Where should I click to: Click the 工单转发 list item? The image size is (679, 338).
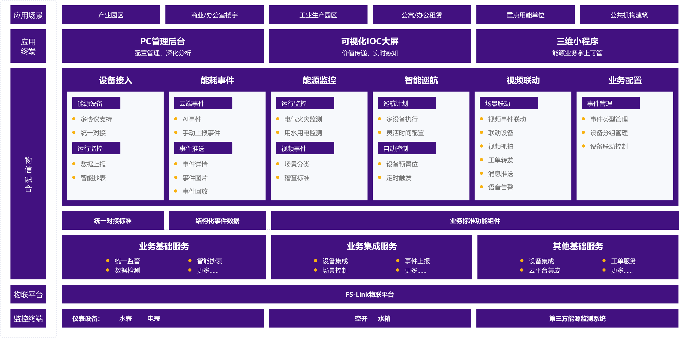[500, 160]
